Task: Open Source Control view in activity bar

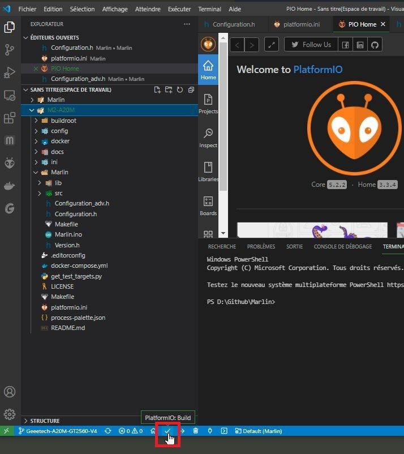Action: pos(9,50)
